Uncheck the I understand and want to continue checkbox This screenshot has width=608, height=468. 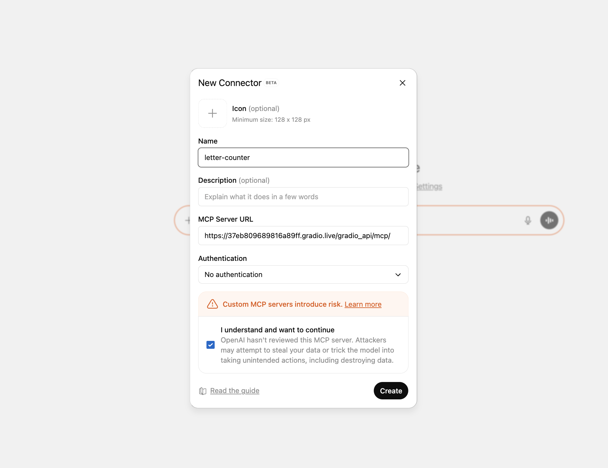210,345
